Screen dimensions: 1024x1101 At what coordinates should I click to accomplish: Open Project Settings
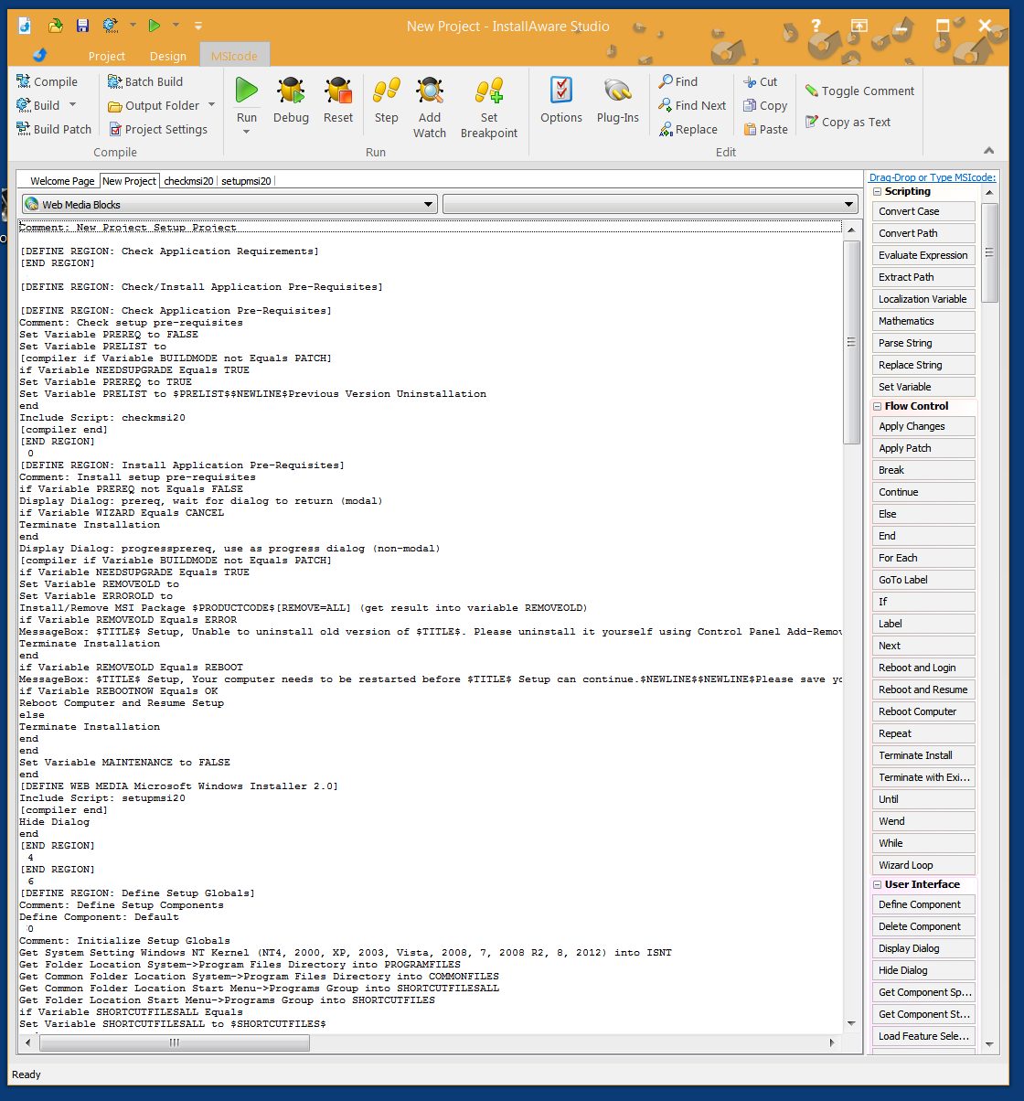[x=157, y=129]
